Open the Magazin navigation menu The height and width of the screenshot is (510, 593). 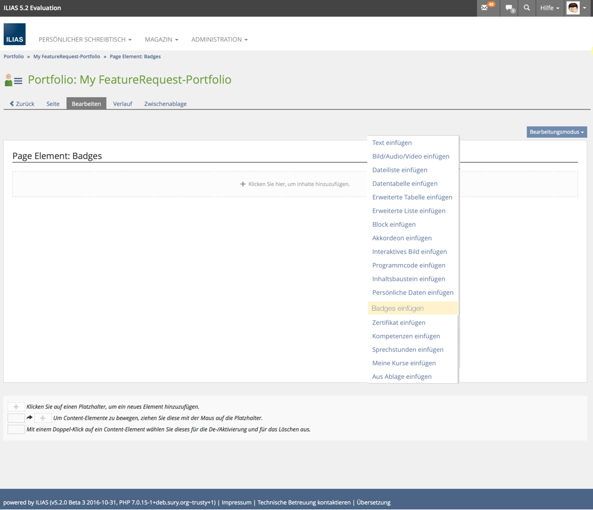(161, 40)
